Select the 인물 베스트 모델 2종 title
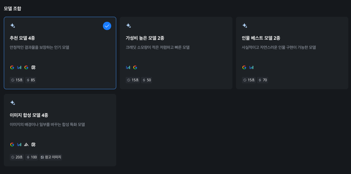351x174 pixels. coord(261,38)
